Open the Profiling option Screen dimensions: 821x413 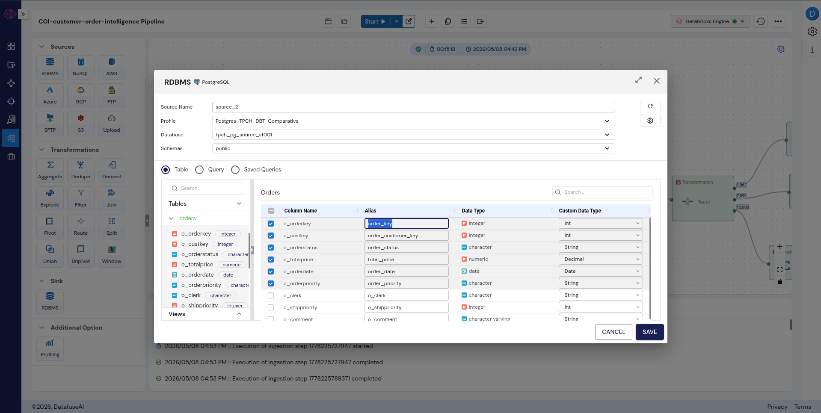tap(50, 348)
